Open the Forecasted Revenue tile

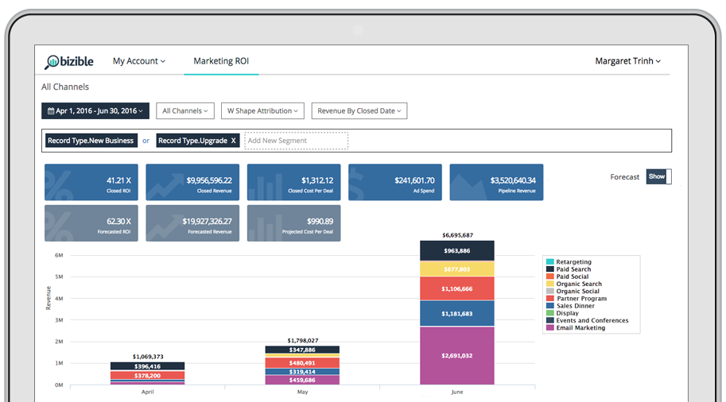tap(192, 223)
